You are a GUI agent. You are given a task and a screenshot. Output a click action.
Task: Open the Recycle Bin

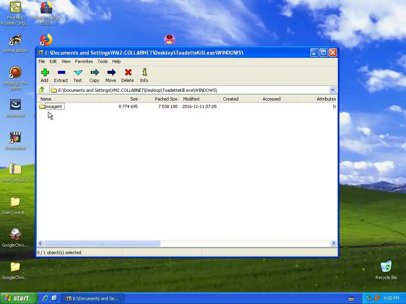tap(386, 267)
